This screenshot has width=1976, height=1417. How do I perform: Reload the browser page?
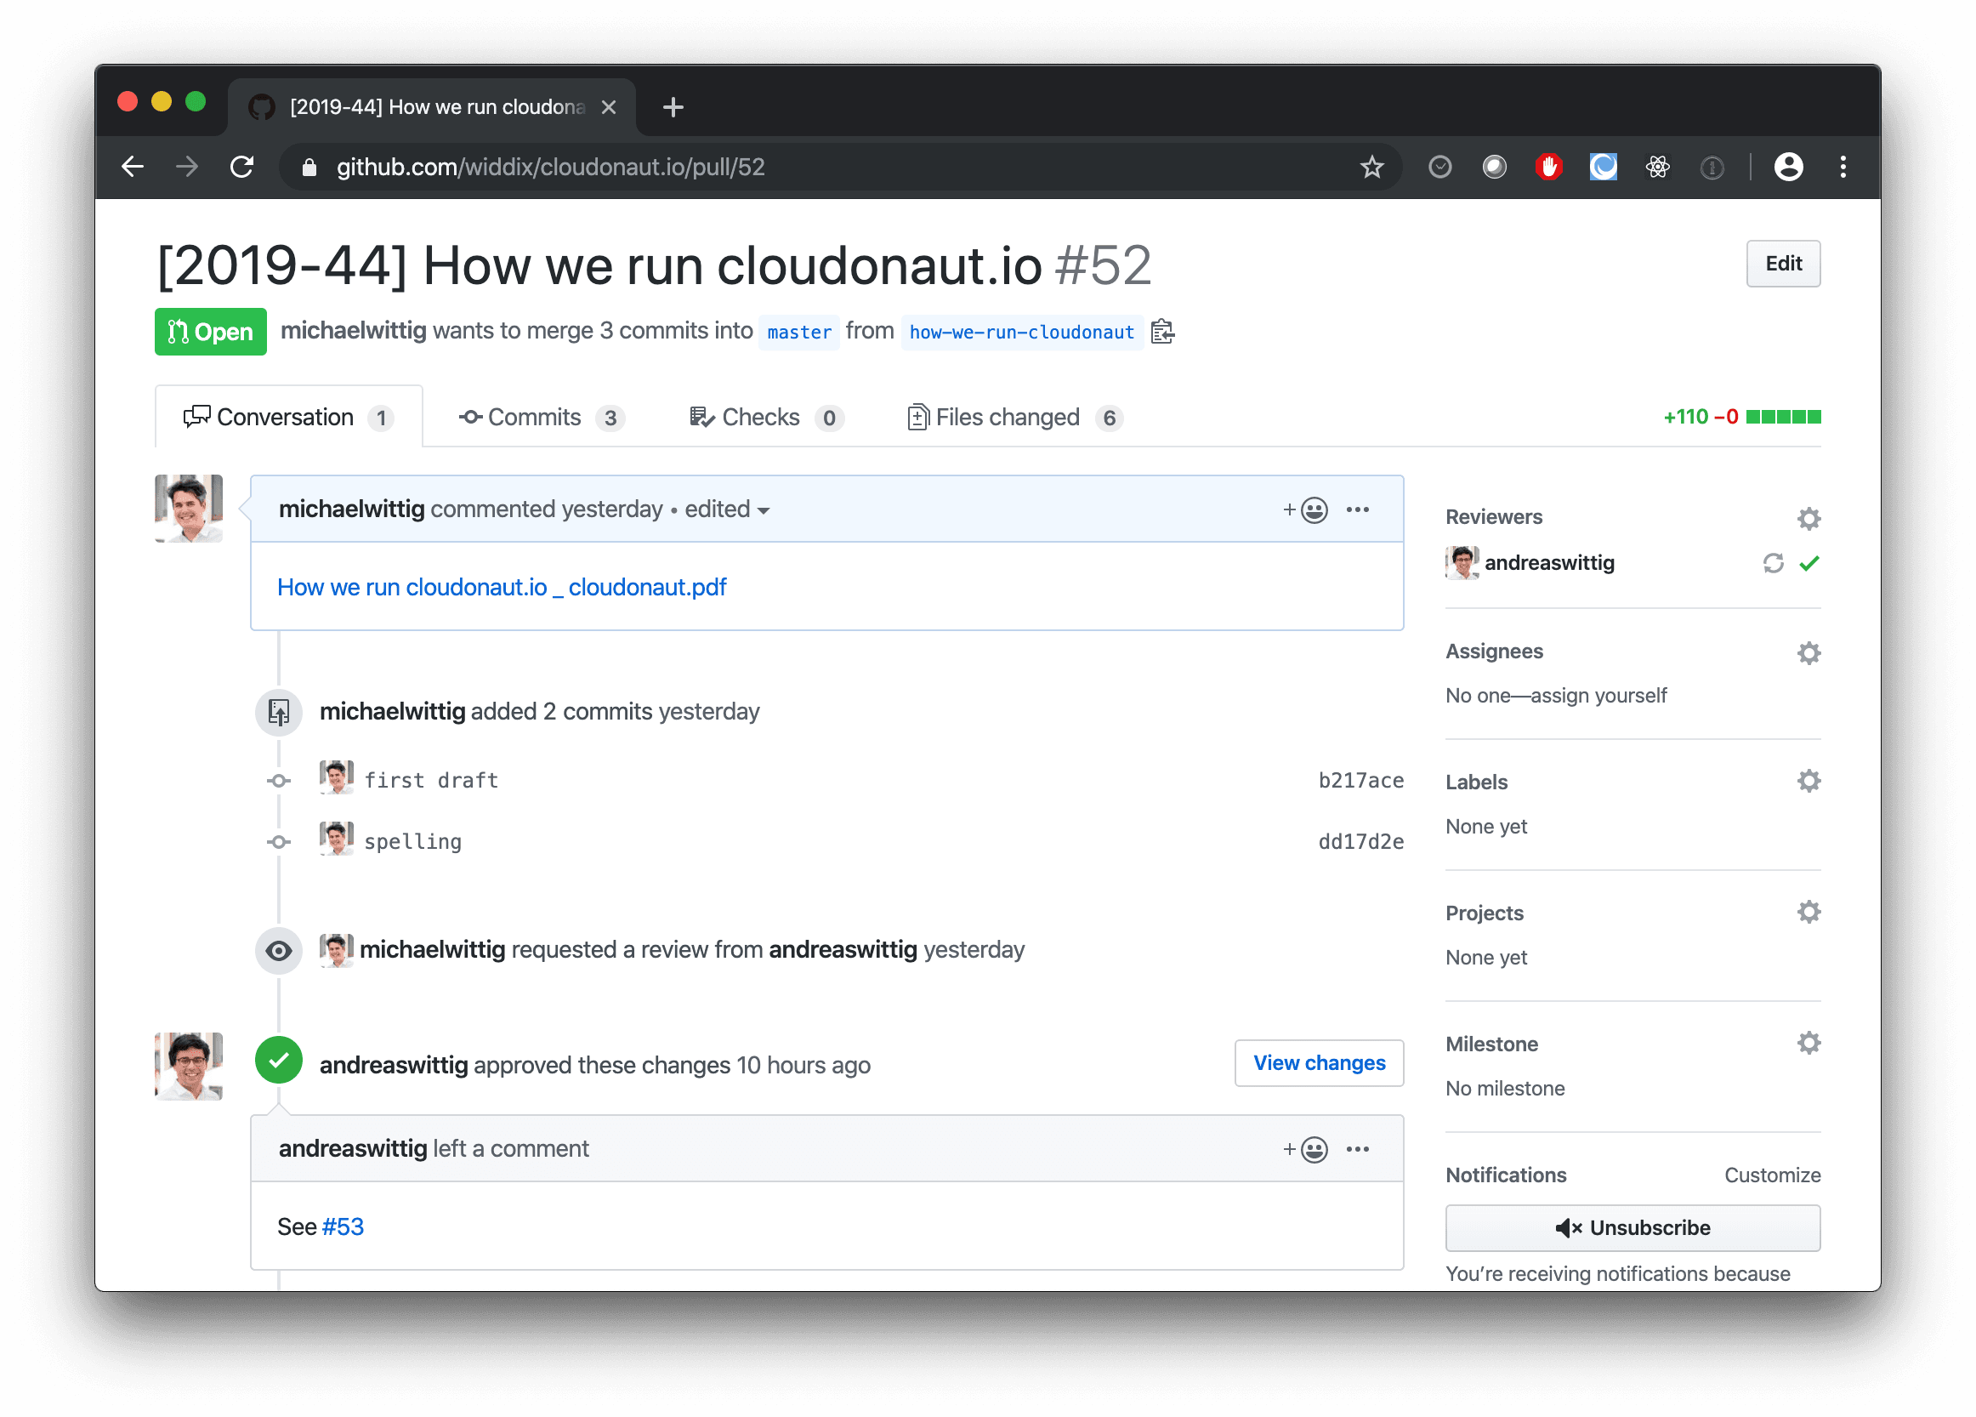(x=241, y=167)
